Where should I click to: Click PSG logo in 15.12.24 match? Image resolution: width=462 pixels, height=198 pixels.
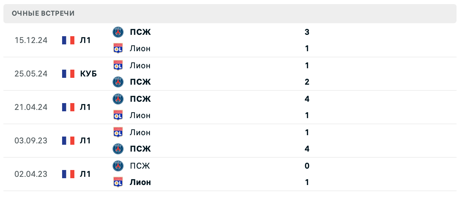pos(118,32)
